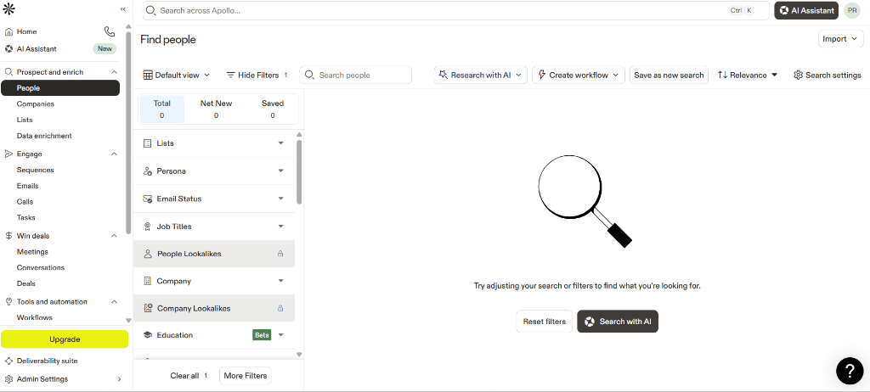Click Company Lookalikes lock icon
The width and height of the screenshot is (870, 392).
[280, 308]
